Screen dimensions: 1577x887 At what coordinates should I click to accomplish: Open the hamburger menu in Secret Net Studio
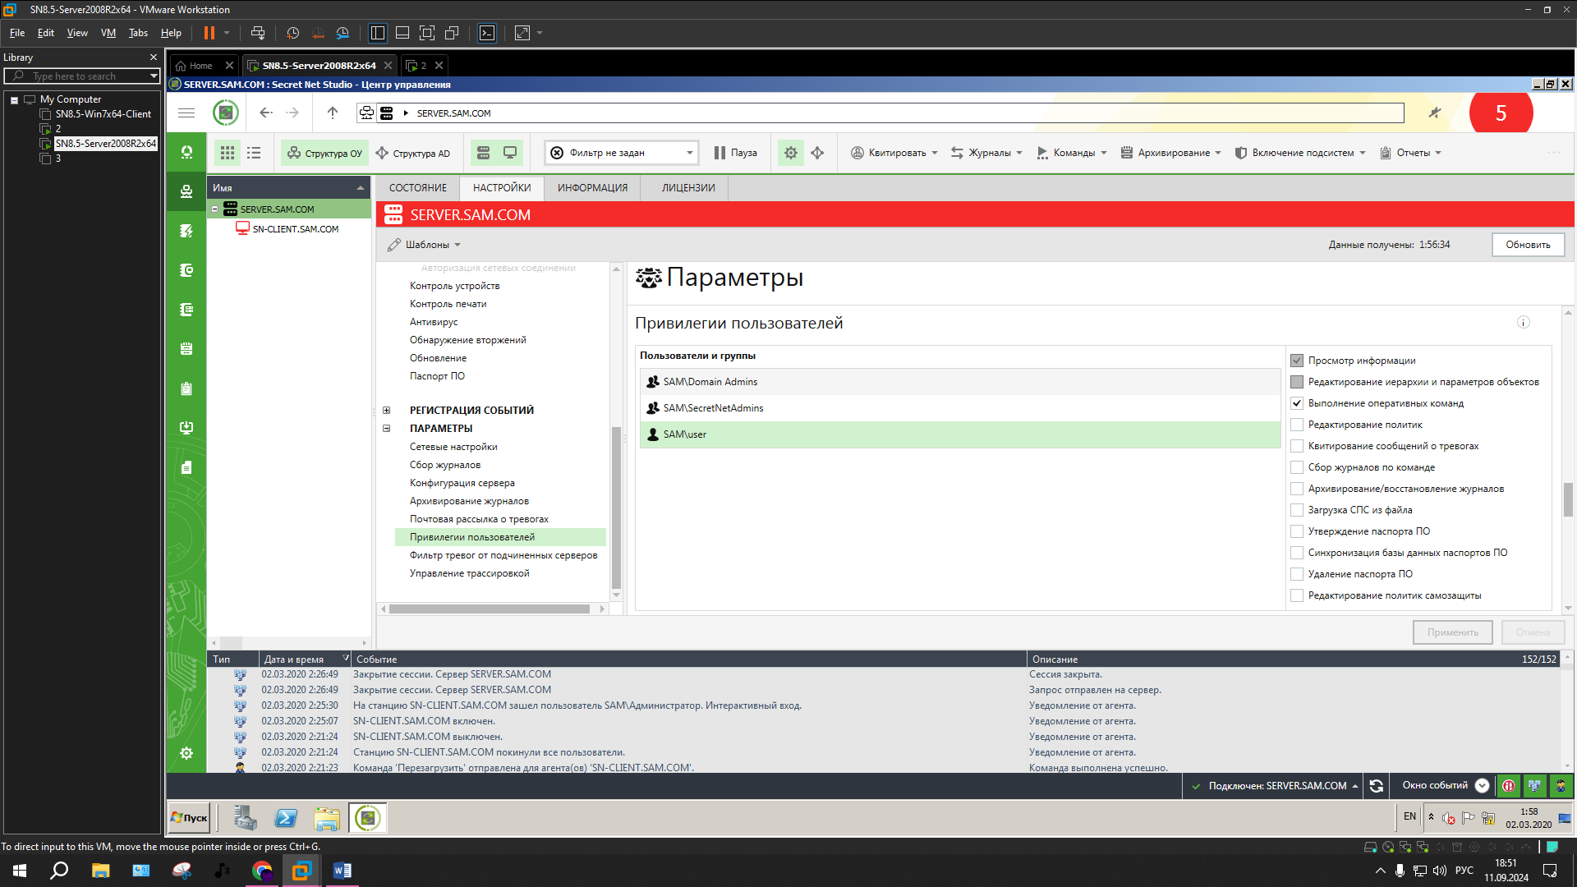click(186, 113)
